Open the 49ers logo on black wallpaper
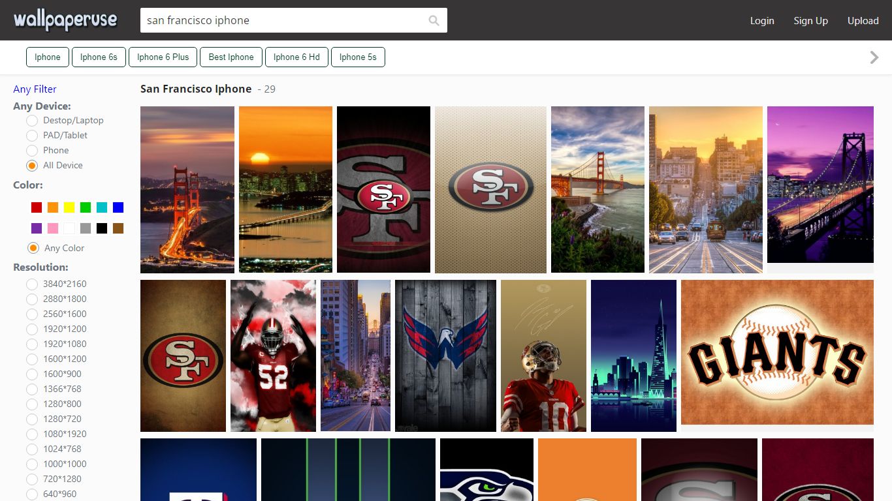Image resolution: width=892 pixels, height=501 pixels. coord(383,190)
